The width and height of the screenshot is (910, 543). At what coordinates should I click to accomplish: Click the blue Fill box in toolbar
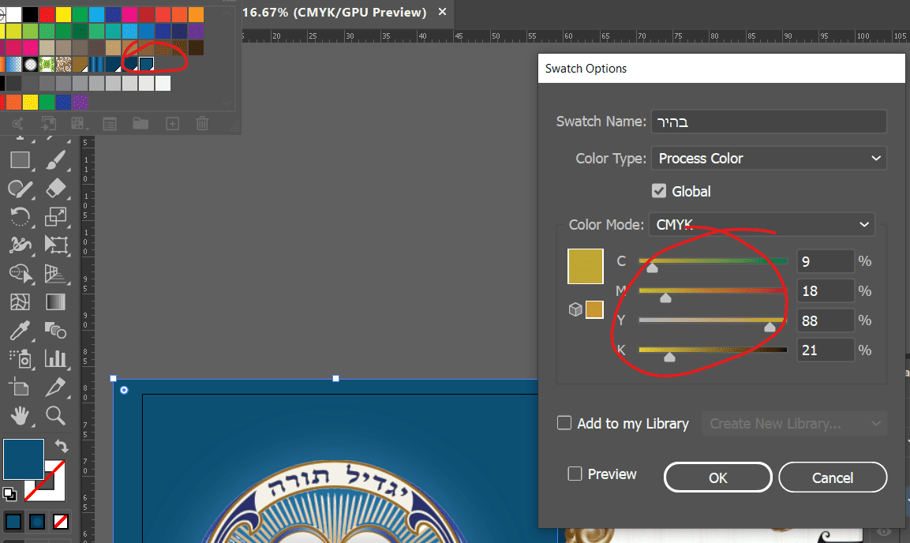[24, 459]
